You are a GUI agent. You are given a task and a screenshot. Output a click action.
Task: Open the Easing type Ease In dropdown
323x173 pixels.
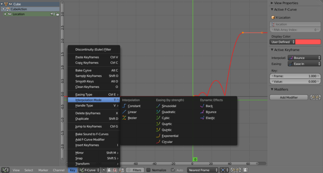304,64
